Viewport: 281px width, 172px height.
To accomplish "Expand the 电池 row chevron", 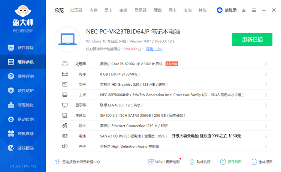I will click(266, 136).
